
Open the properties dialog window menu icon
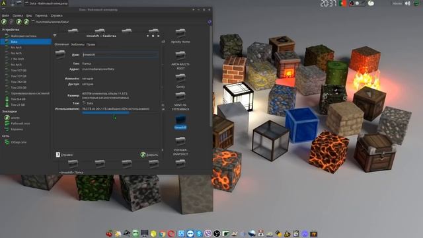pyautogui.click(x=55, y=35)
